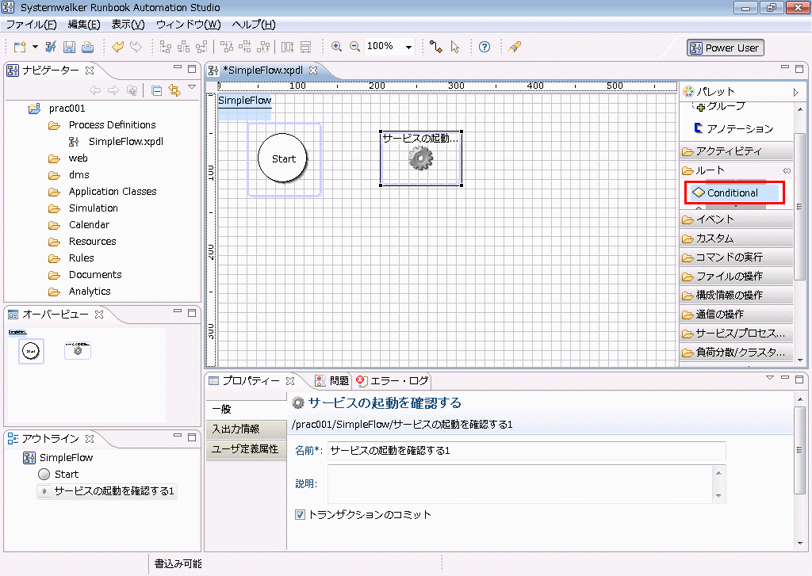
Task: Click the print toolbar icon
Action: click(x=87, y=47)
